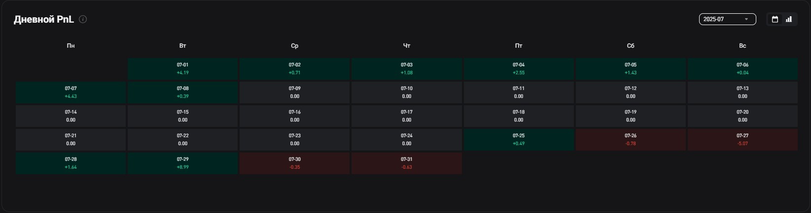Click the 07-13 day cell
Viewport: 811px width, 213px height.
[742, 92]
